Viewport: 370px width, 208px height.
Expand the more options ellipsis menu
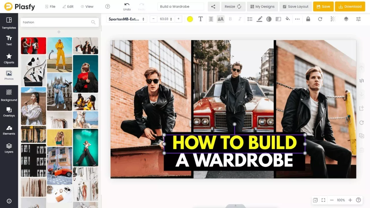click(x=297, y=19)
